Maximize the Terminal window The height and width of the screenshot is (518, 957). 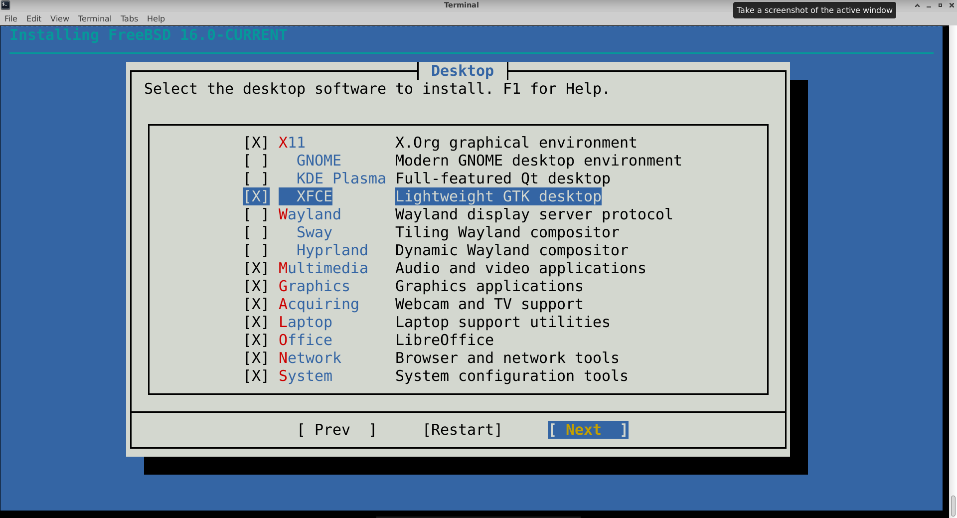(940, 5)
